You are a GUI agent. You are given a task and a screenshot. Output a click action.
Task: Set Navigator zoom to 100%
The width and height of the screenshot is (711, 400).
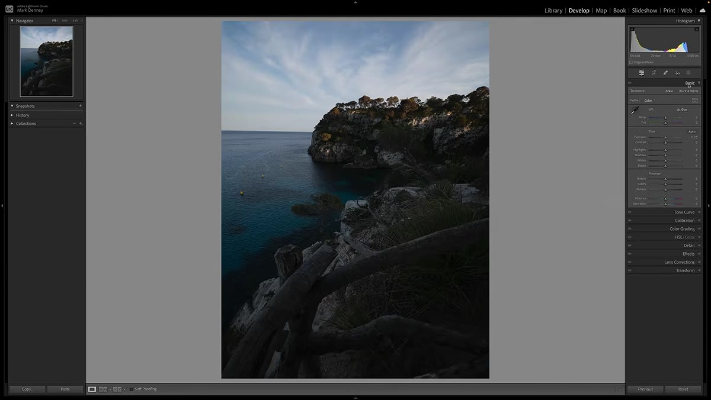[x=65, y=21]
